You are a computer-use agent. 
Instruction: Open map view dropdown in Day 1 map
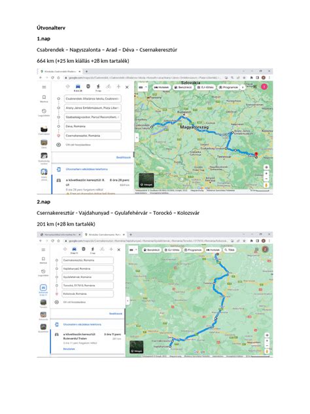[x=143, y=87]
